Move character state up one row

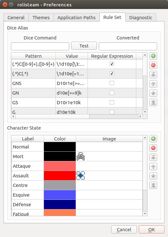click(x=153, y=166)
